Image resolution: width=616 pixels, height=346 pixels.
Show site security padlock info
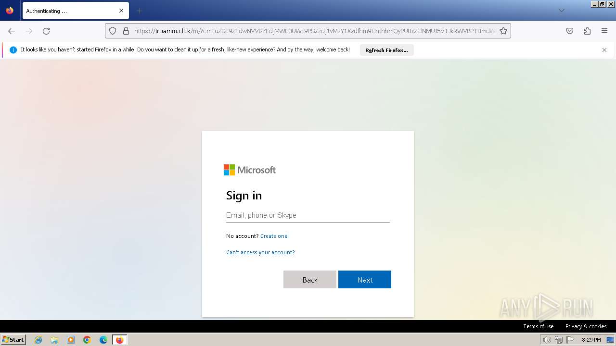[126, 31]
